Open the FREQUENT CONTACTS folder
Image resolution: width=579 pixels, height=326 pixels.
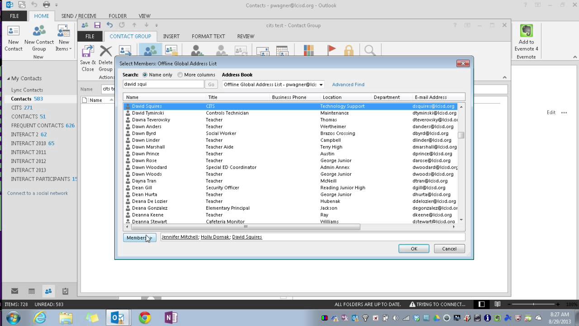pos(43,125)
